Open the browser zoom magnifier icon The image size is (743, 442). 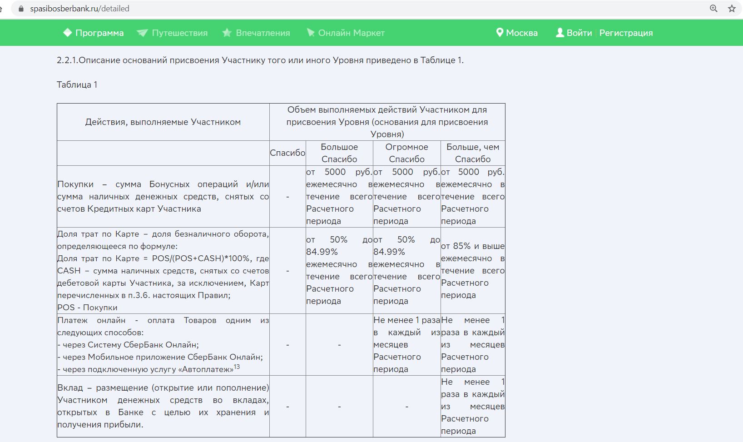[x=713, y=9]
